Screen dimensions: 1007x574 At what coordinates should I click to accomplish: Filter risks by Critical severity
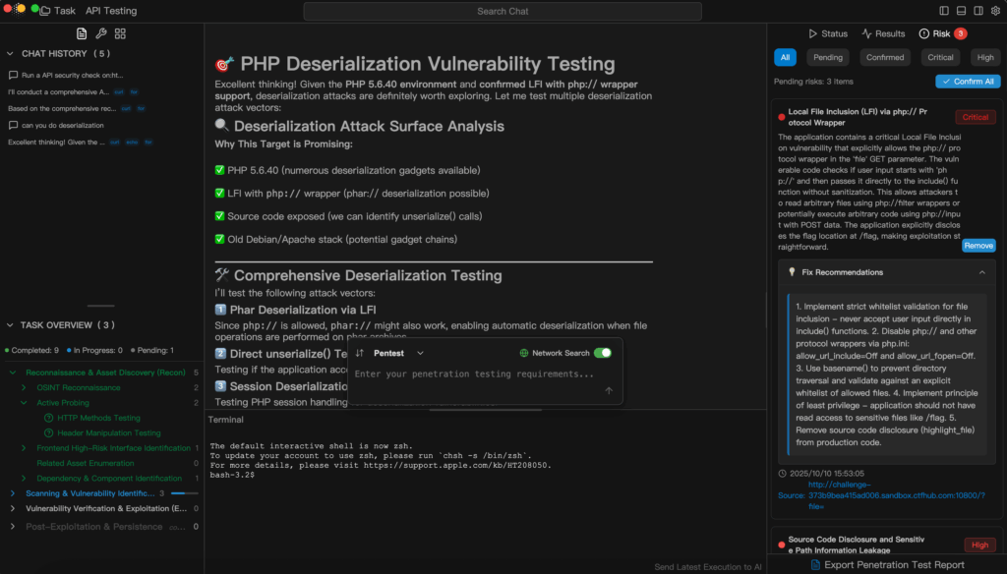click(x=940, y=57)
